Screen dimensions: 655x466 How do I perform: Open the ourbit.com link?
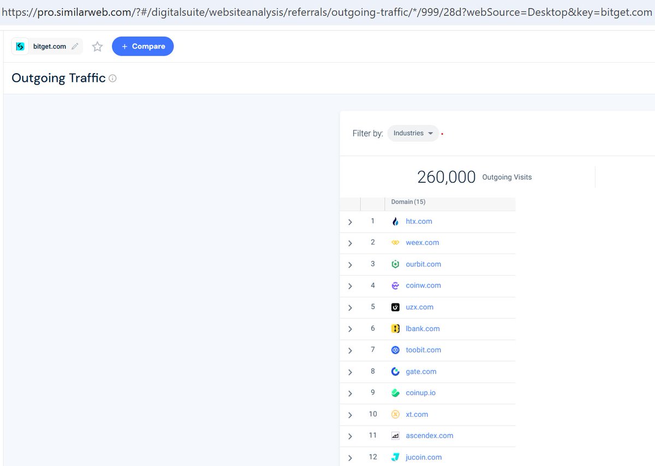(424, 264)
